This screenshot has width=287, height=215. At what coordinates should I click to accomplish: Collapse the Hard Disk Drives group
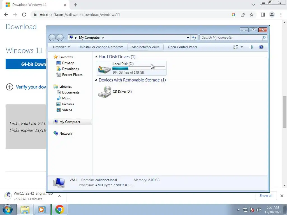pos(96,57)
